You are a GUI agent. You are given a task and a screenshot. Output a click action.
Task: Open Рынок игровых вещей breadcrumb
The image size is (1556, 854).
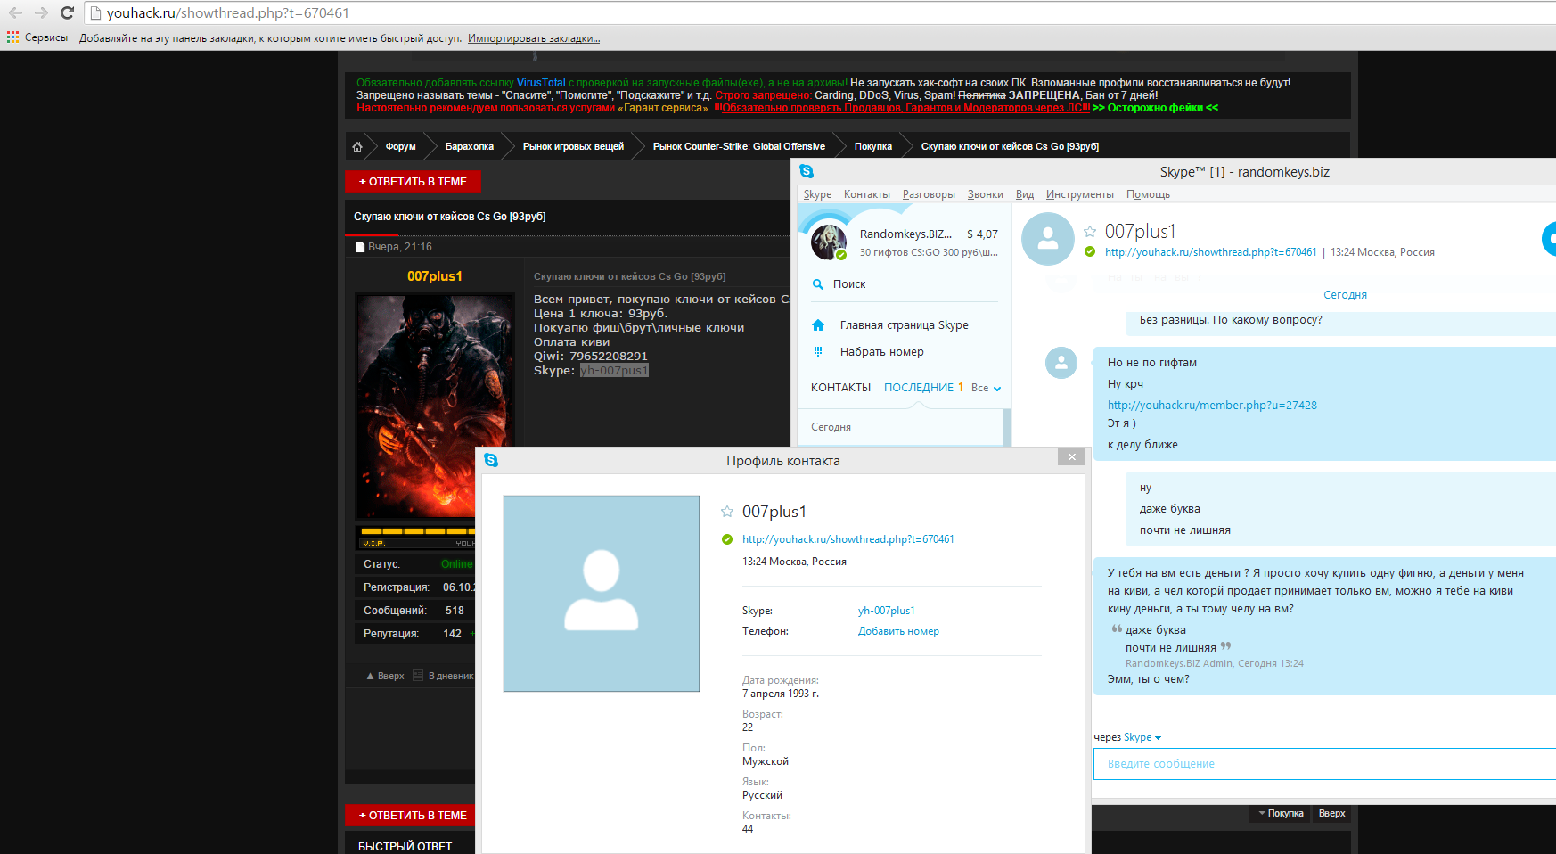click(x=573, y=146)
